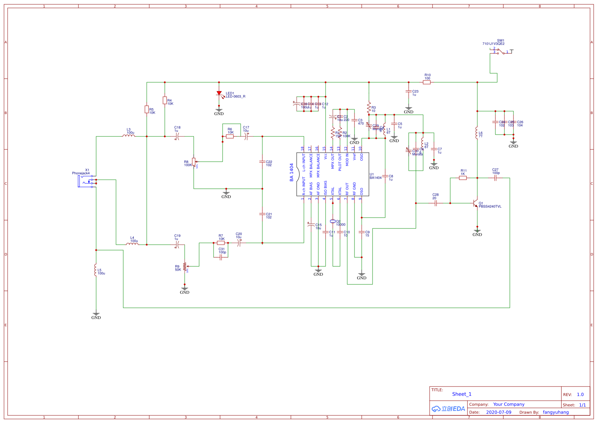Click the 'LED-0603_R' label text

[x=236, y=96]
